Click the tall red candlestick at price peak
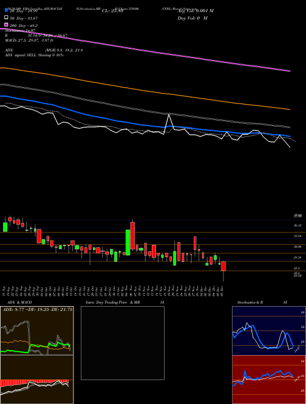The width and height of the screenshot is (306, 404). [x=132, y=236]
